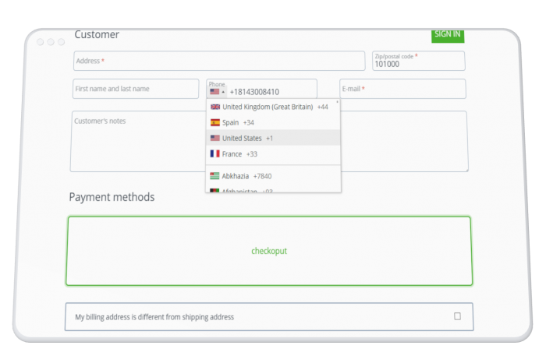Click the France flag icon
The height and width of the screenshot is (363, 546).
click(x=214, y=153)
